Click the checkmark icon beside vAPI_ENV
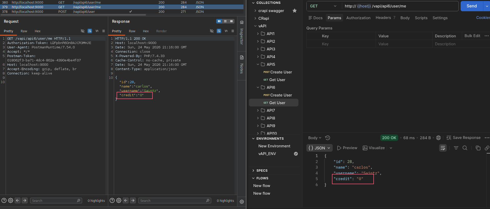 [x=296, y=154]
